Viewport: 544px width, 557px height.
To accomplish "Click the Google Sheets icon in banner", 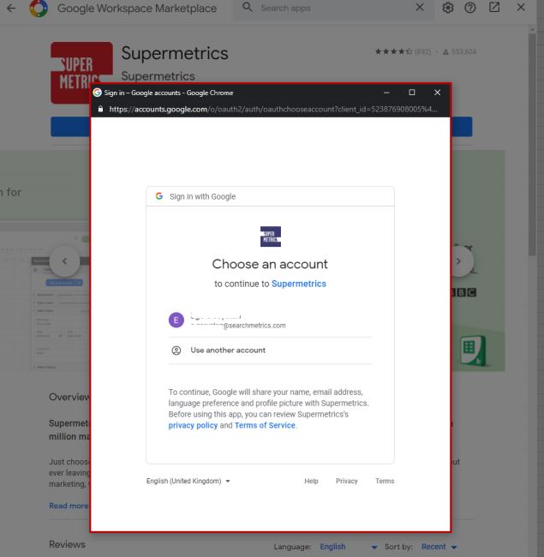I will (x=473, y=350).
